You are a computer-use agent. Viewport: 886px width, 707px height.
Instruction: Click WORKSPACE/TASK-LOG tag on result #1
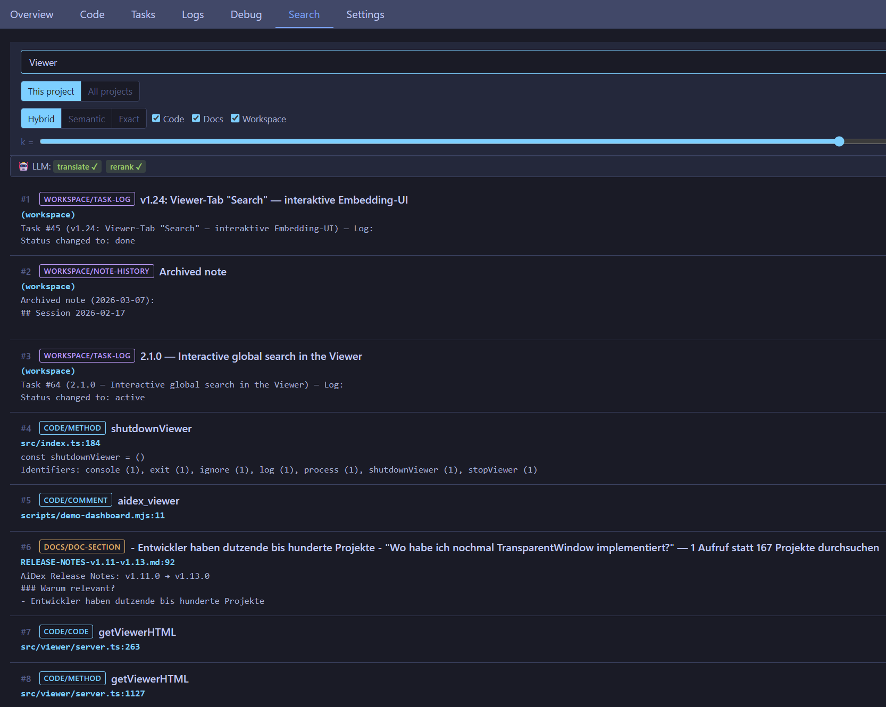click(87, 199)
